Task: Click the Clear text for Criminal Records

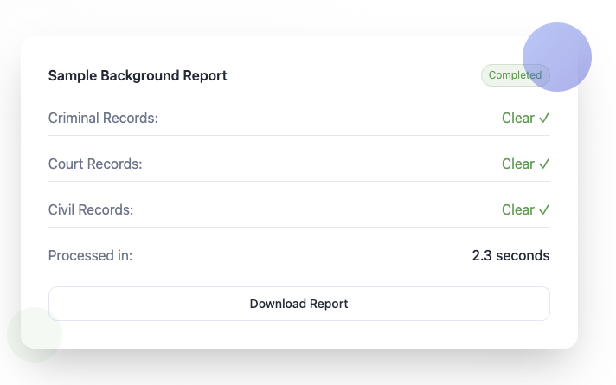Action: [517, 119]
